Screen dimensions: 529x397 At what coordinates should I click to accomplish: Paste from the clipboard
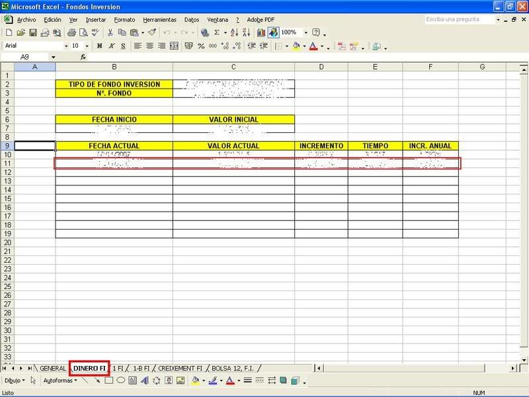(x=134, y=32)
